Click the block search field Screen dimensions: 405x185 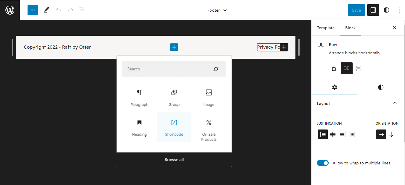click(x=171, y=69)
